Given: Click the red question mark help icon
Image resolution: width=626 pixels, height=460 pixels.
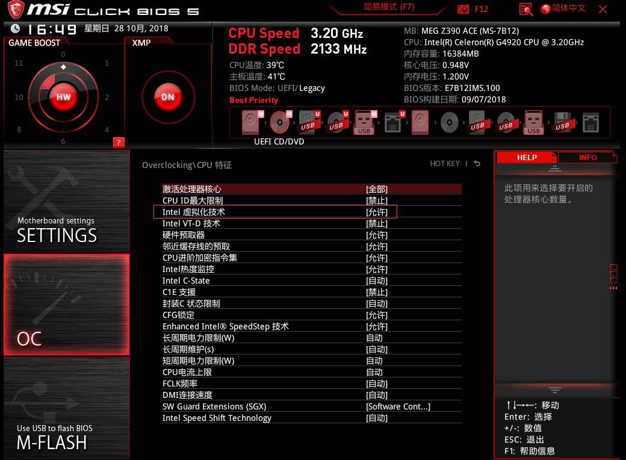Looking at the screenshot, I should 119,143.
